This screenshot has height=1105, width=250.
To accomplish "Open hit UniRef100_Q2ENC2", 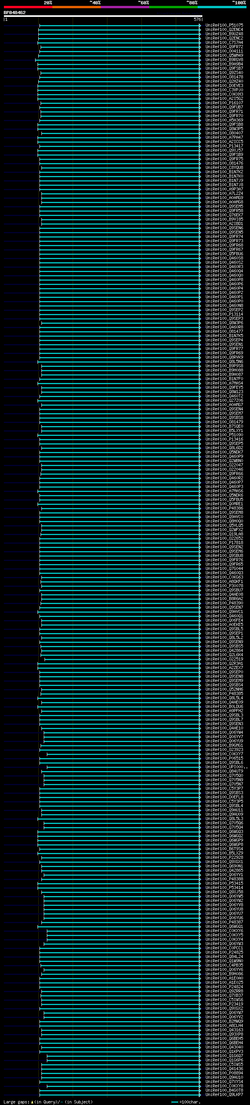I will (x=224, y=38).
